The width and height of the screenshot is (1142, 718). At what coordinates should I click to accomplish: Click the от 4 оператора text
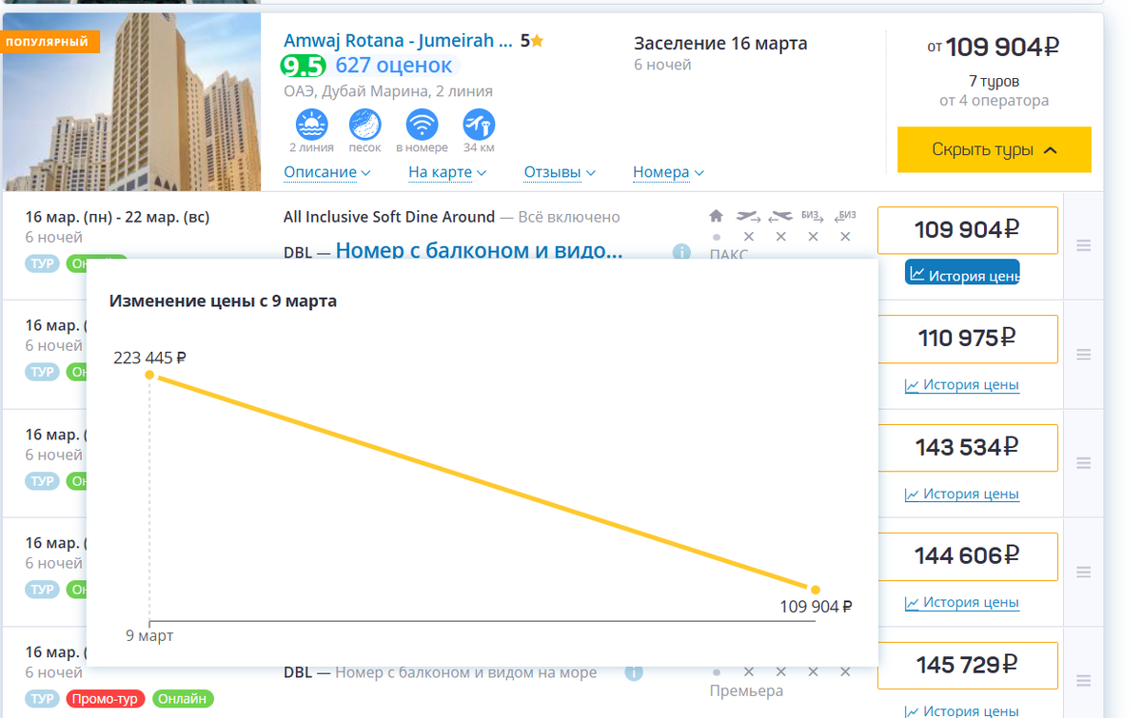point(994,100)
